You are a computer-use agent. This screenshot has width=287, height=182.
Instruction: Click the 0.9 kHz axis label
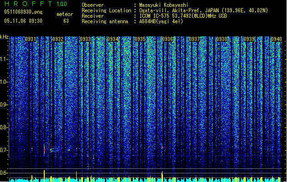click(x=4, y=105)
